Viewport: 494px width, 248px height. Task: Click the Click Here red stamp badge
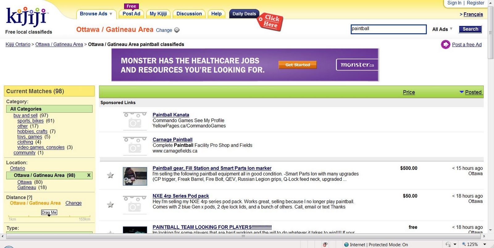[x=270, y=22]
